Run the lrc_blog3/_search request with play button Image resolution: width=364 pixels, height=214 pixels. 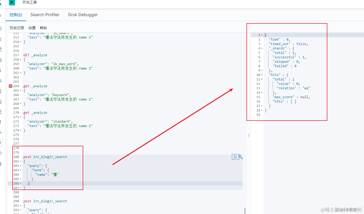[x=235, y=157]
